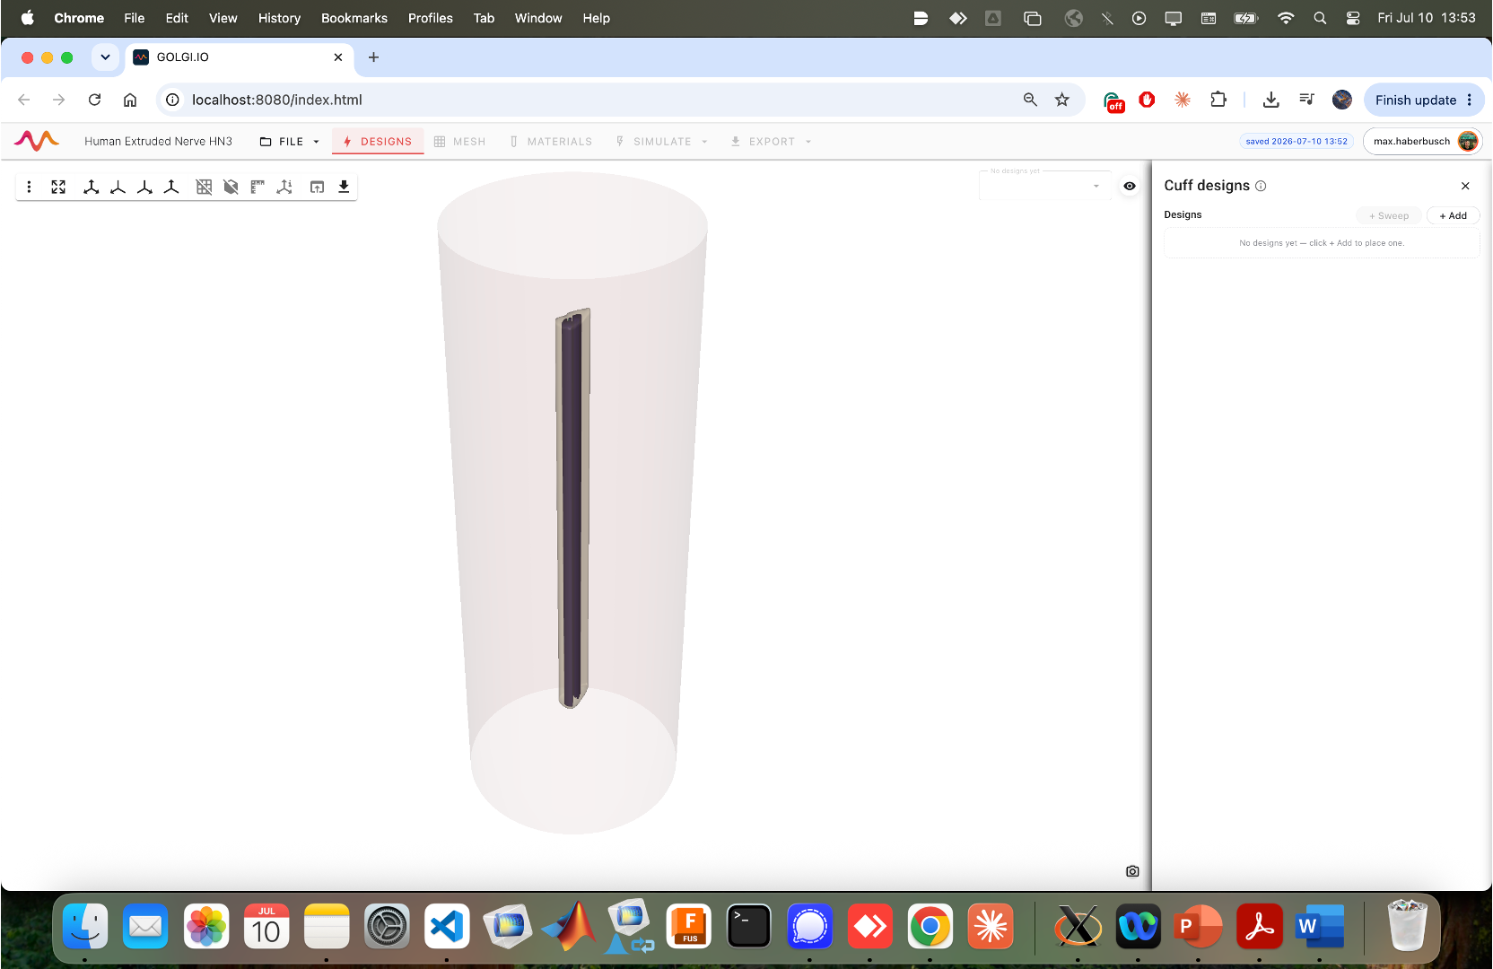The height and width of the screenshot is (969, 1493).
Task: Select axis view with right-pointing arrow
Action: click(144, 187)
